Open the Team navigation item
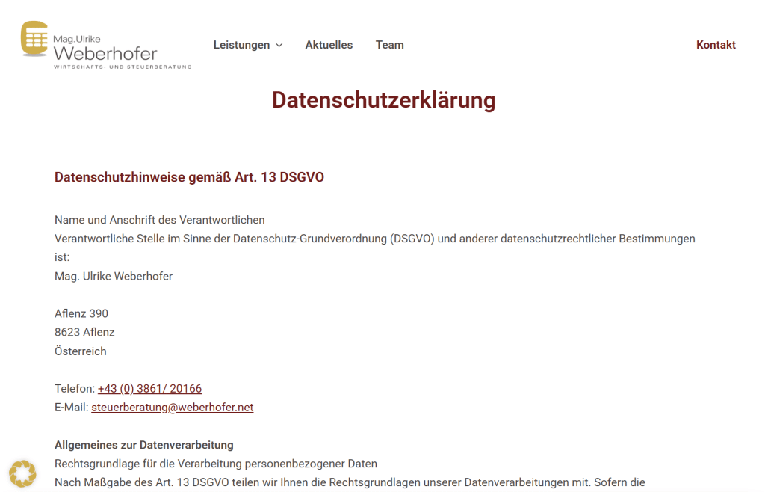765x492 pixels. (x=389, y=45)
